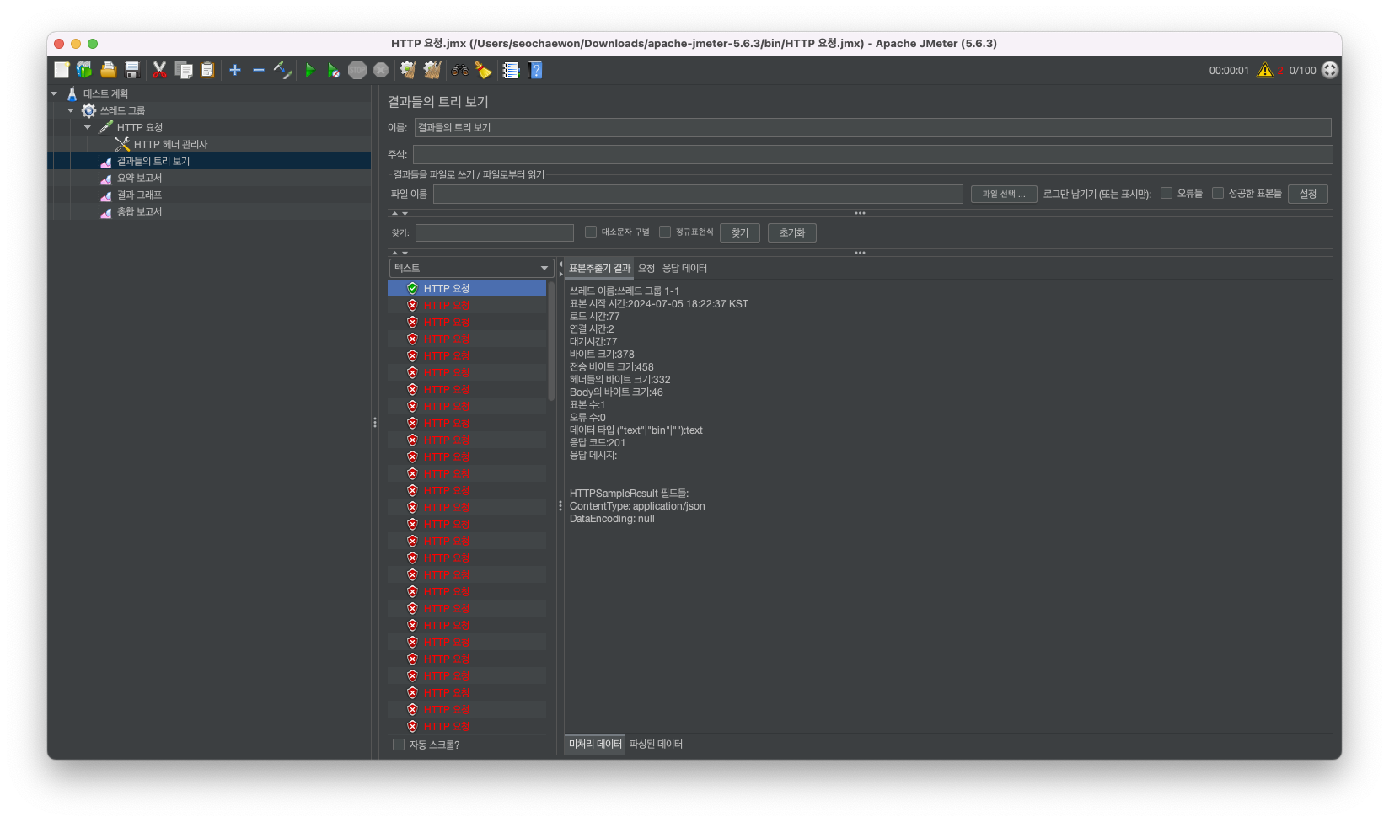Viewport: 1389px width, 822px height.
Task: Switch to the 응답 데이터 tab
Action: 684,268
